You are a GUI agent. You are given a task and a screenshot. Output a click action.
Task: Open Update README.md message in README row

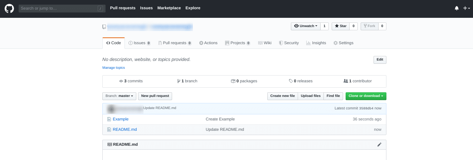225,130
